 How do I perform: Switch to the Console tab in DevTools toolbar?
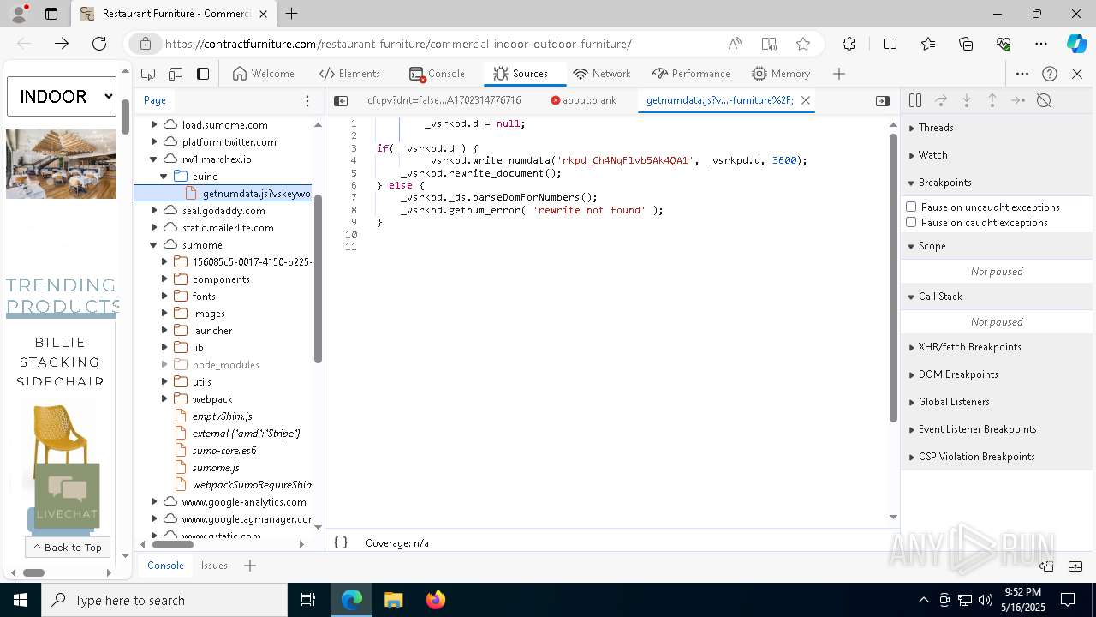[437, 74]
